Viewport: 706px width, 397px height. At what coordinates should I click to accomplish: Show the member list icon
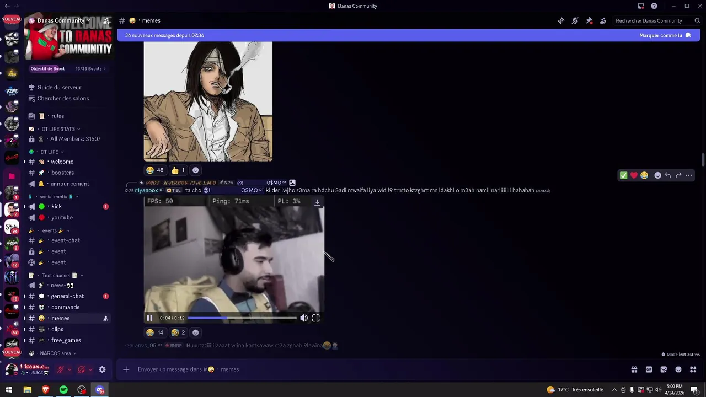point(603,20)
